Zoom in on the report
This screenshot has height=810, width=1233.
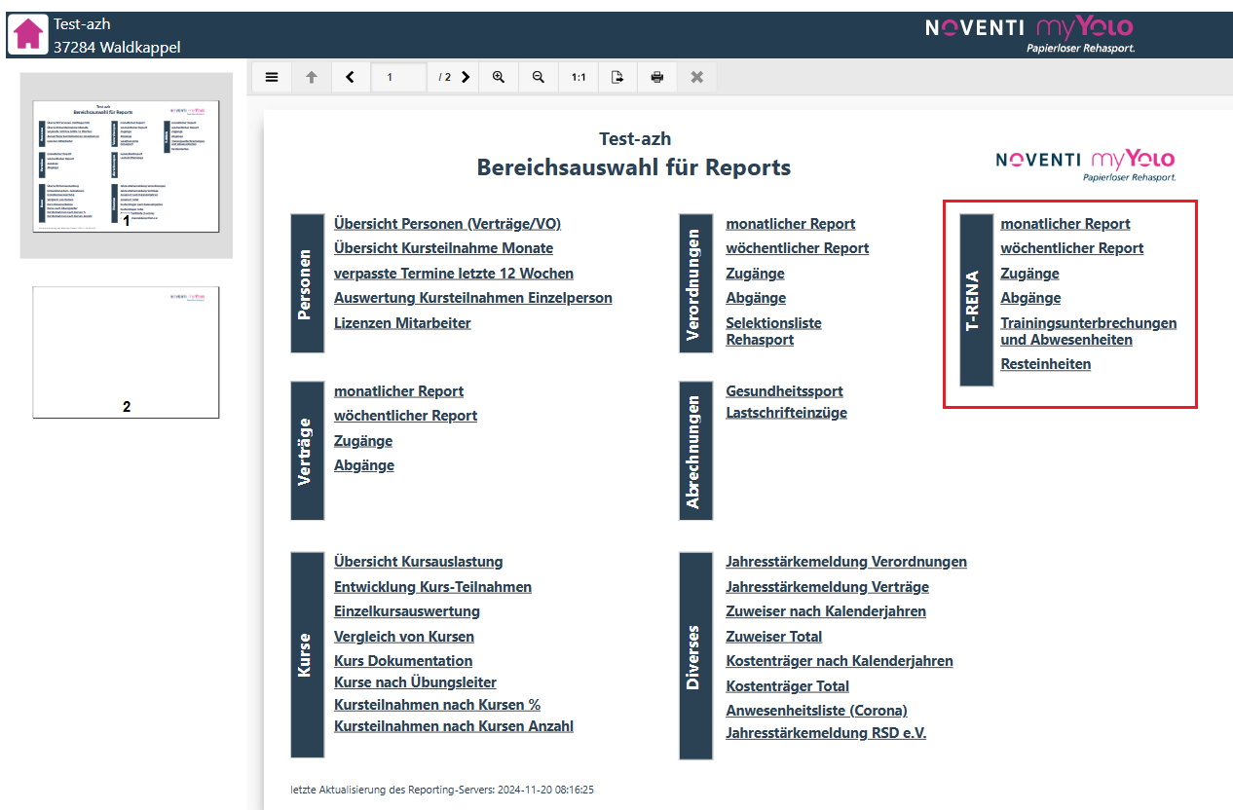499,77
